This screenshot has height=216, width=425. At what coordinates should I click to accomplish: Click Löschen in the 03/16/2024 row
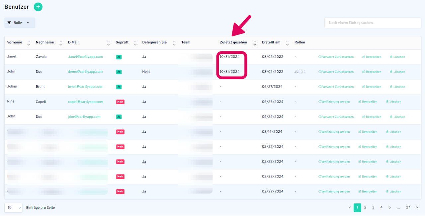[394, 132]
